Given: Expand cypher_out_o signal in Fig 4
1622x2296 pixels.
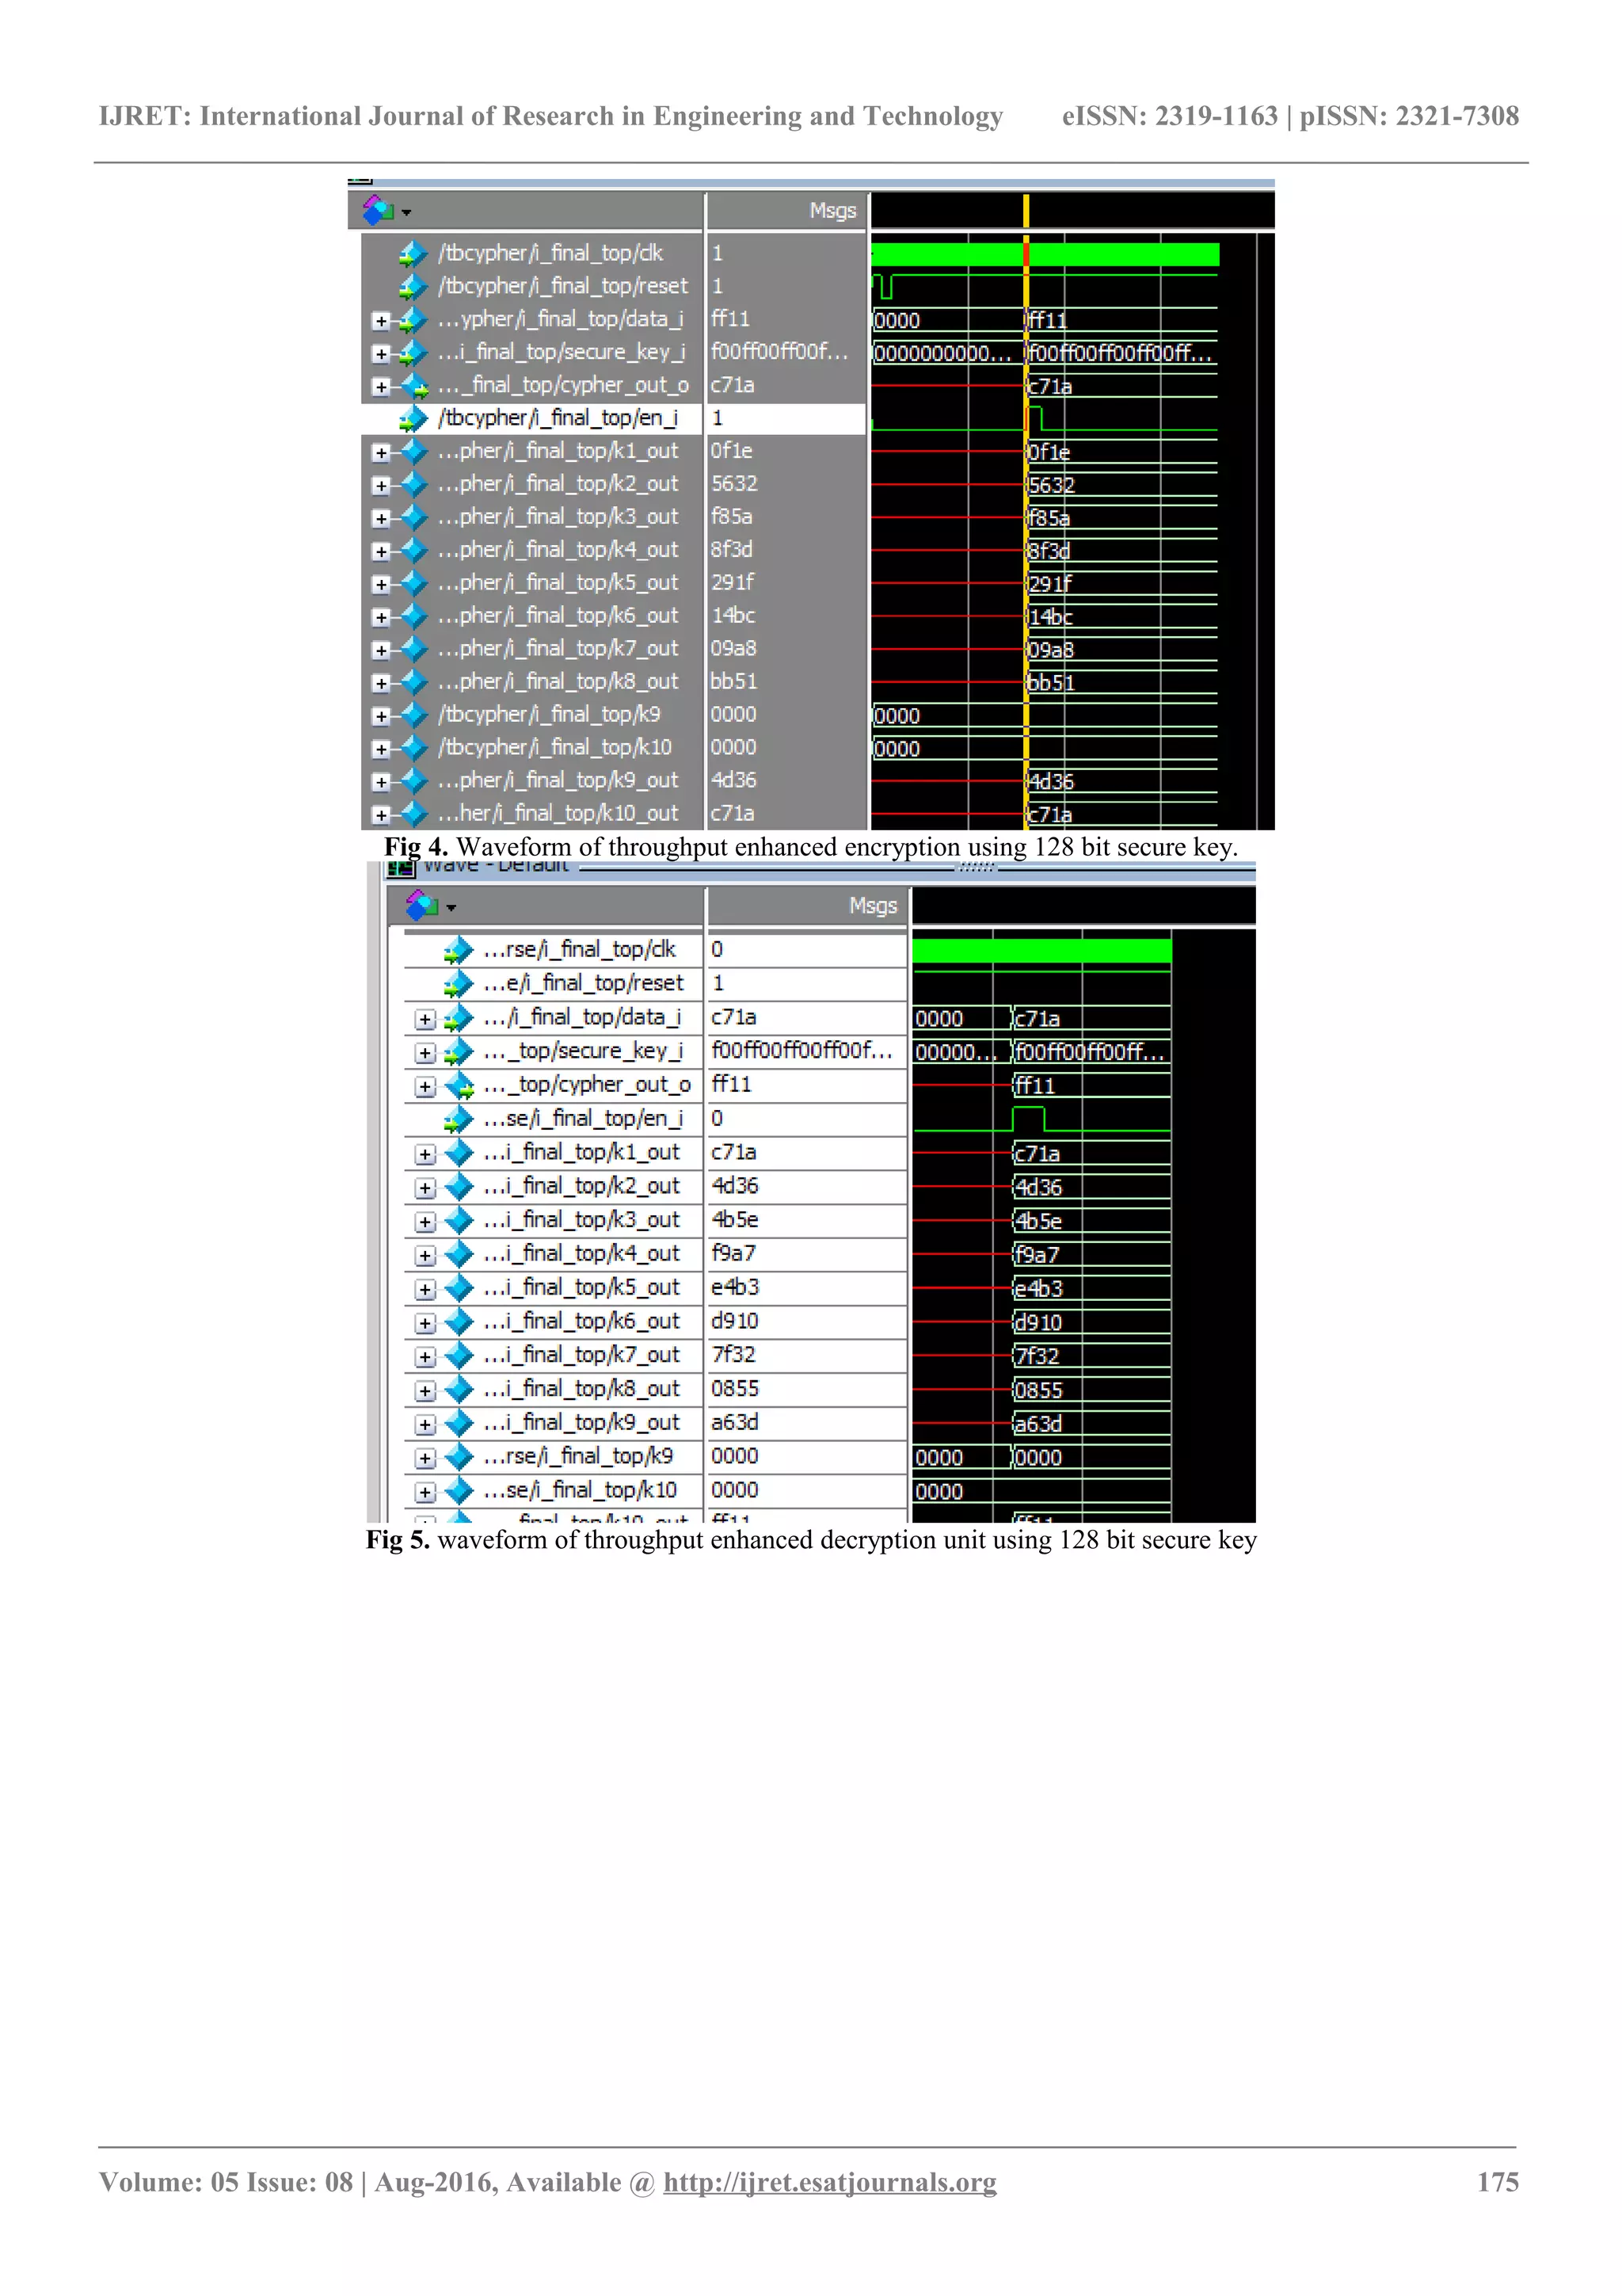Looking at the screenshot, I should 380,387.
